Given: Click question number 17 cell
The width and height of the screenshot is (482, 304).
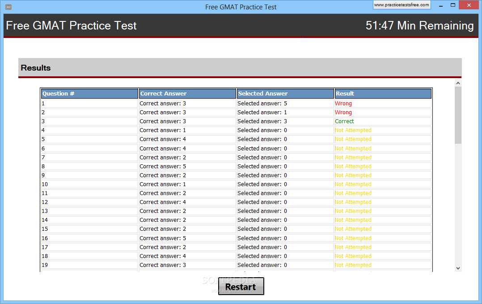Looking at the screenshot, I should [x=89, y=247].
